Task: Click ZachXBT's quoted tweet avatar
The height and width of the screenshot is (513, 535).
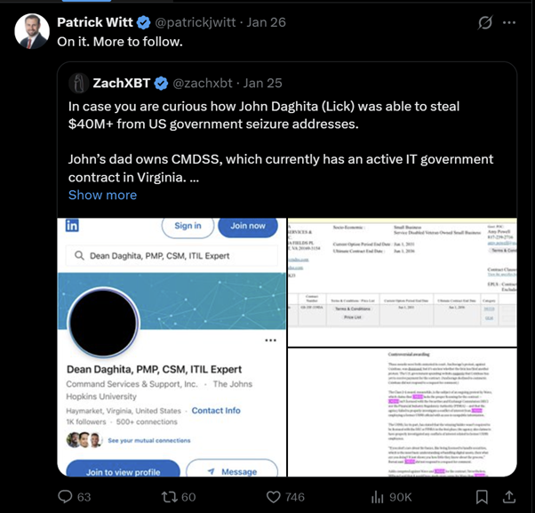Action: (x=77, y=84)
